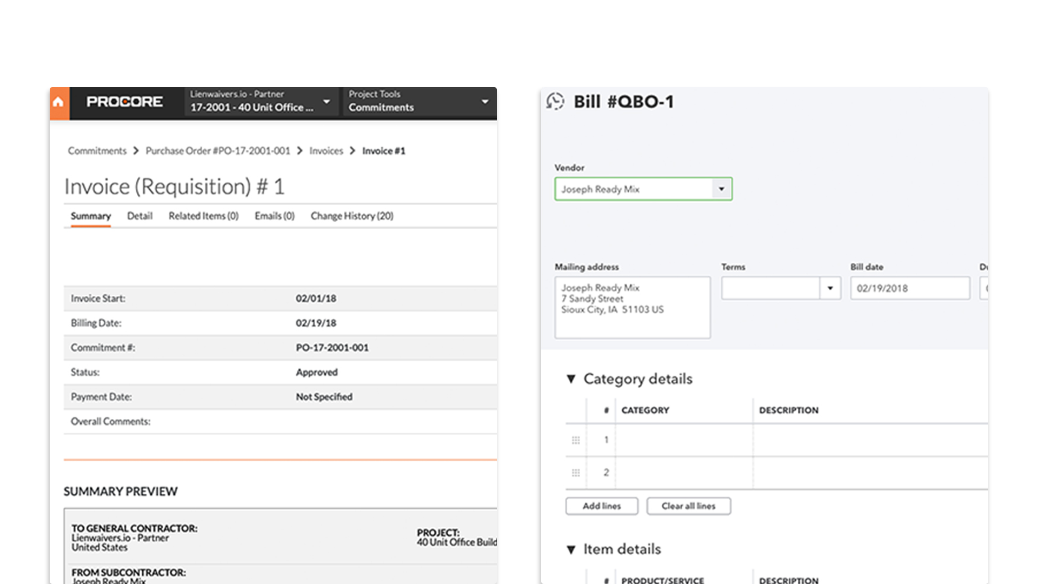Open Emails (0) tab
1038x584 pixels.
point(275,216)
